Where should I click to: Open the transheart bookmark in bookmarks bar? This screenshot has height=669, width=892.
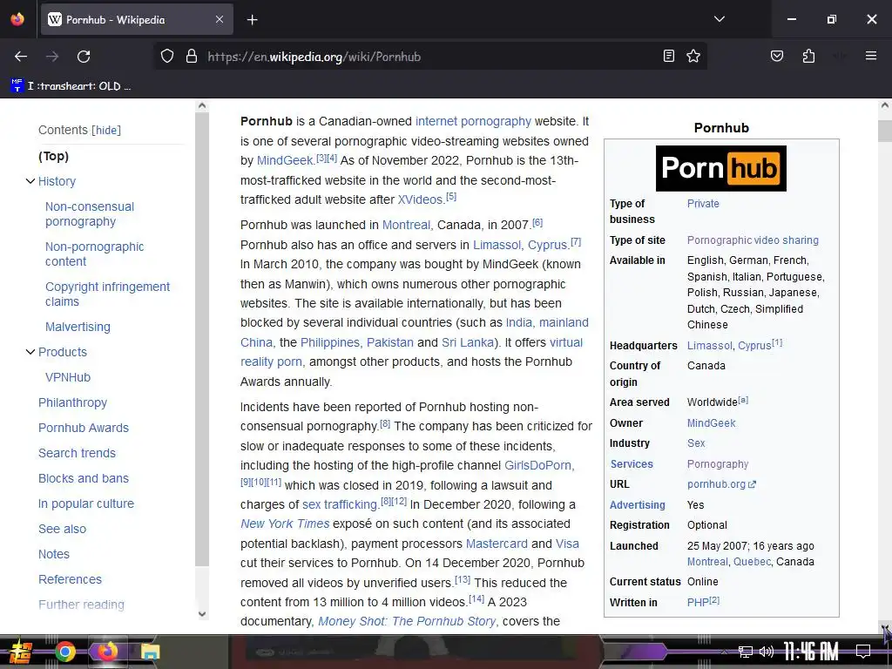71,86
